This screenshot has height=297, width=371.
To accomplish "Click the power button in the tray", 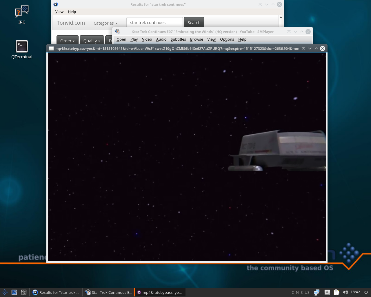I will point(366,292).
